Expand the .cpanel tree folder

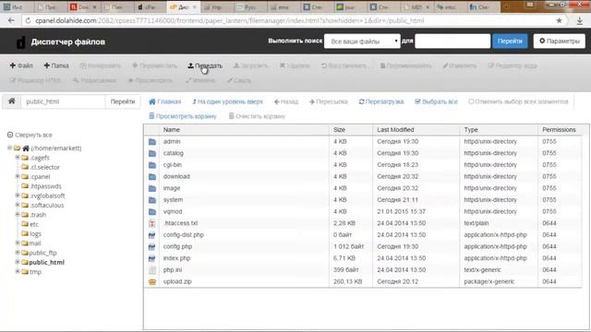point(18,176)
